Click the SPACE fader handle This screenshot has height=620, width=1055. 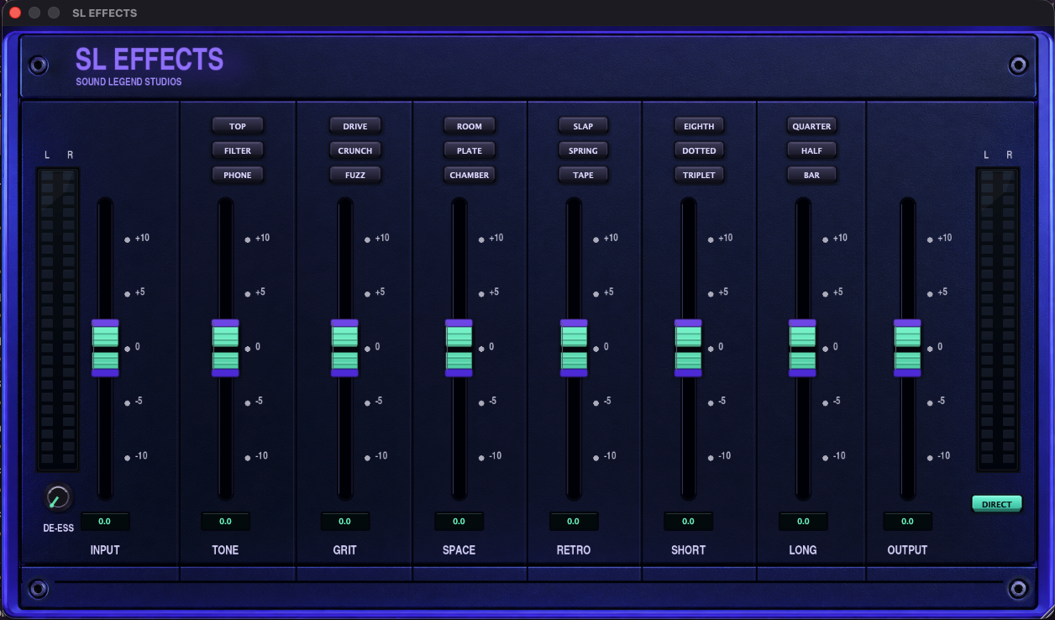[x=459, y=348]
